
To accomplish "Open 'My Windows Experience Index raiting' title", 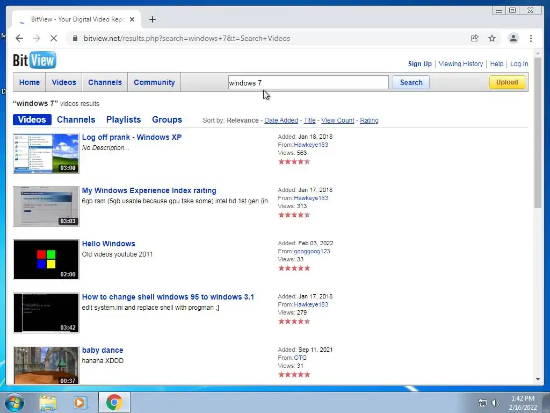I will tap(149, 190).
